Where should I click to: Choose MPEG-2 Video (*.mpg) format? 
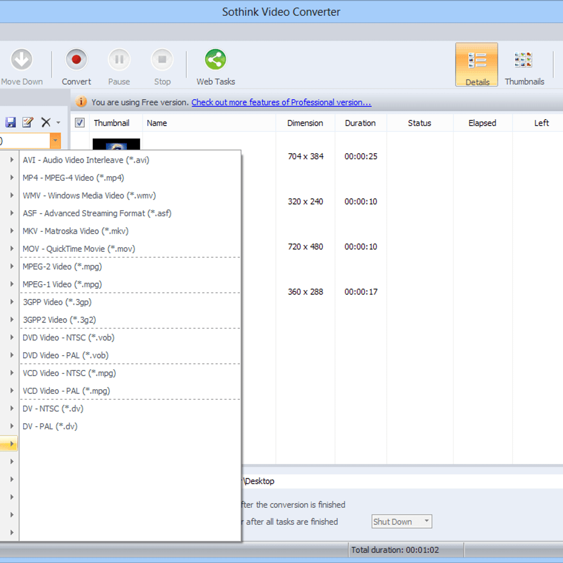[x=130, y=267]
